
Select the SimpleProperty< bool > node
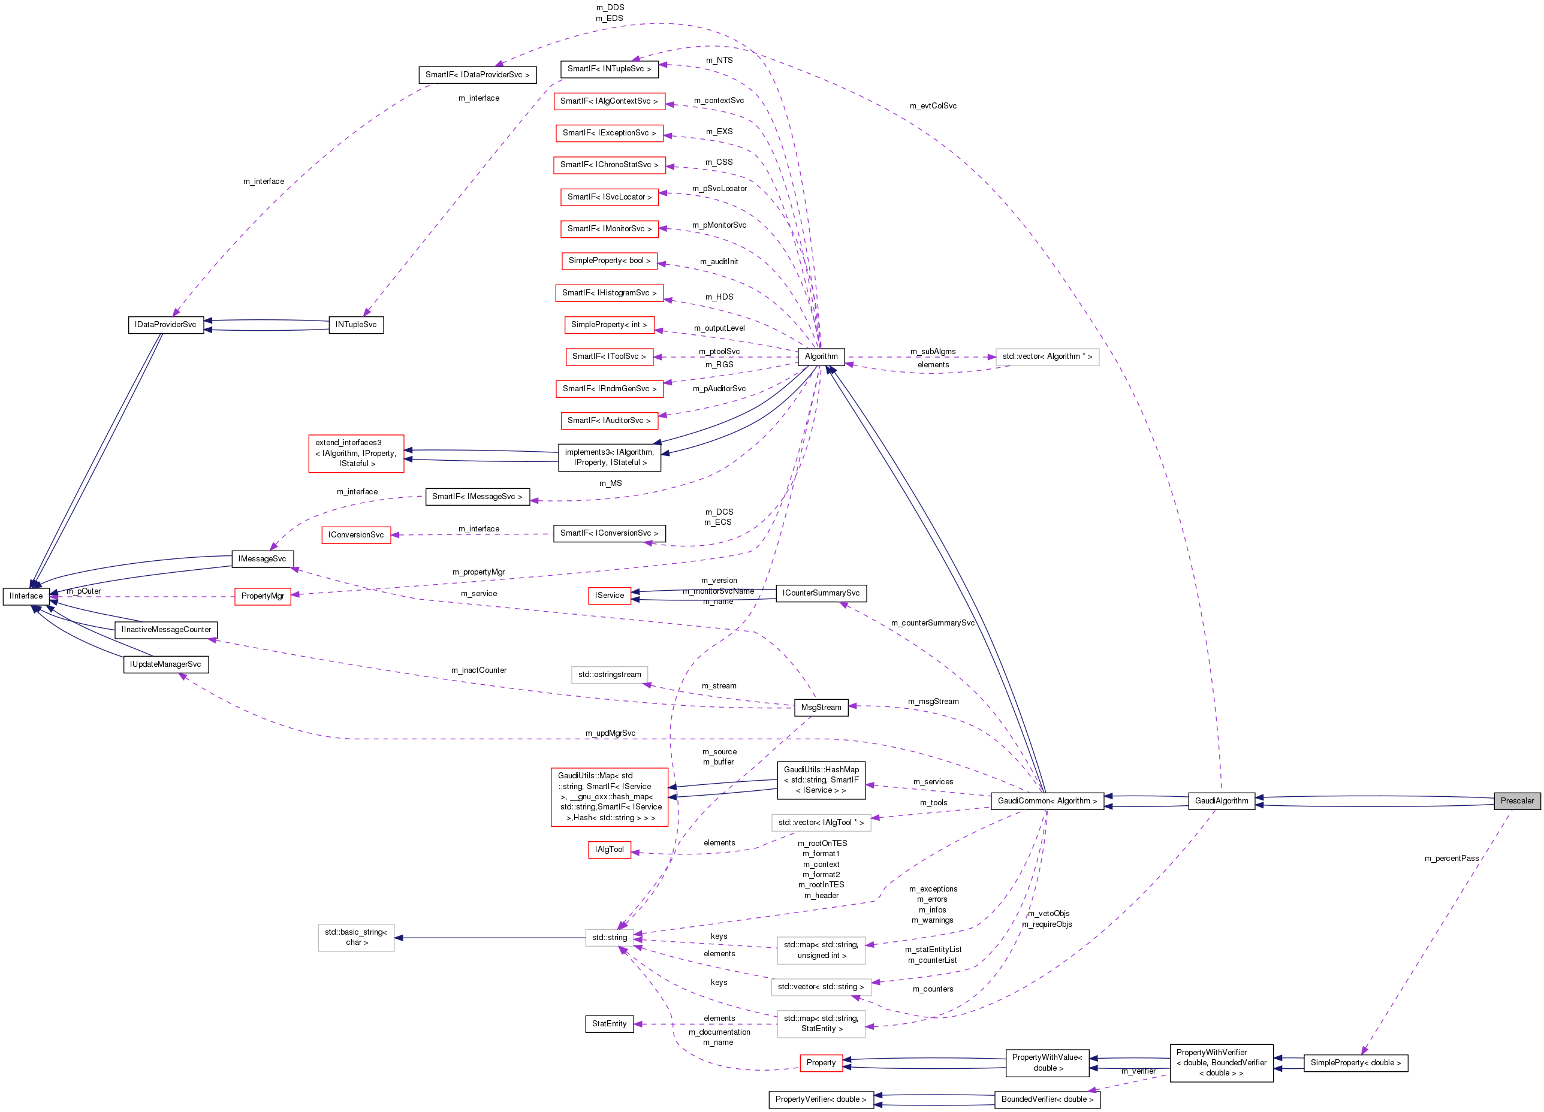(608, 261)
